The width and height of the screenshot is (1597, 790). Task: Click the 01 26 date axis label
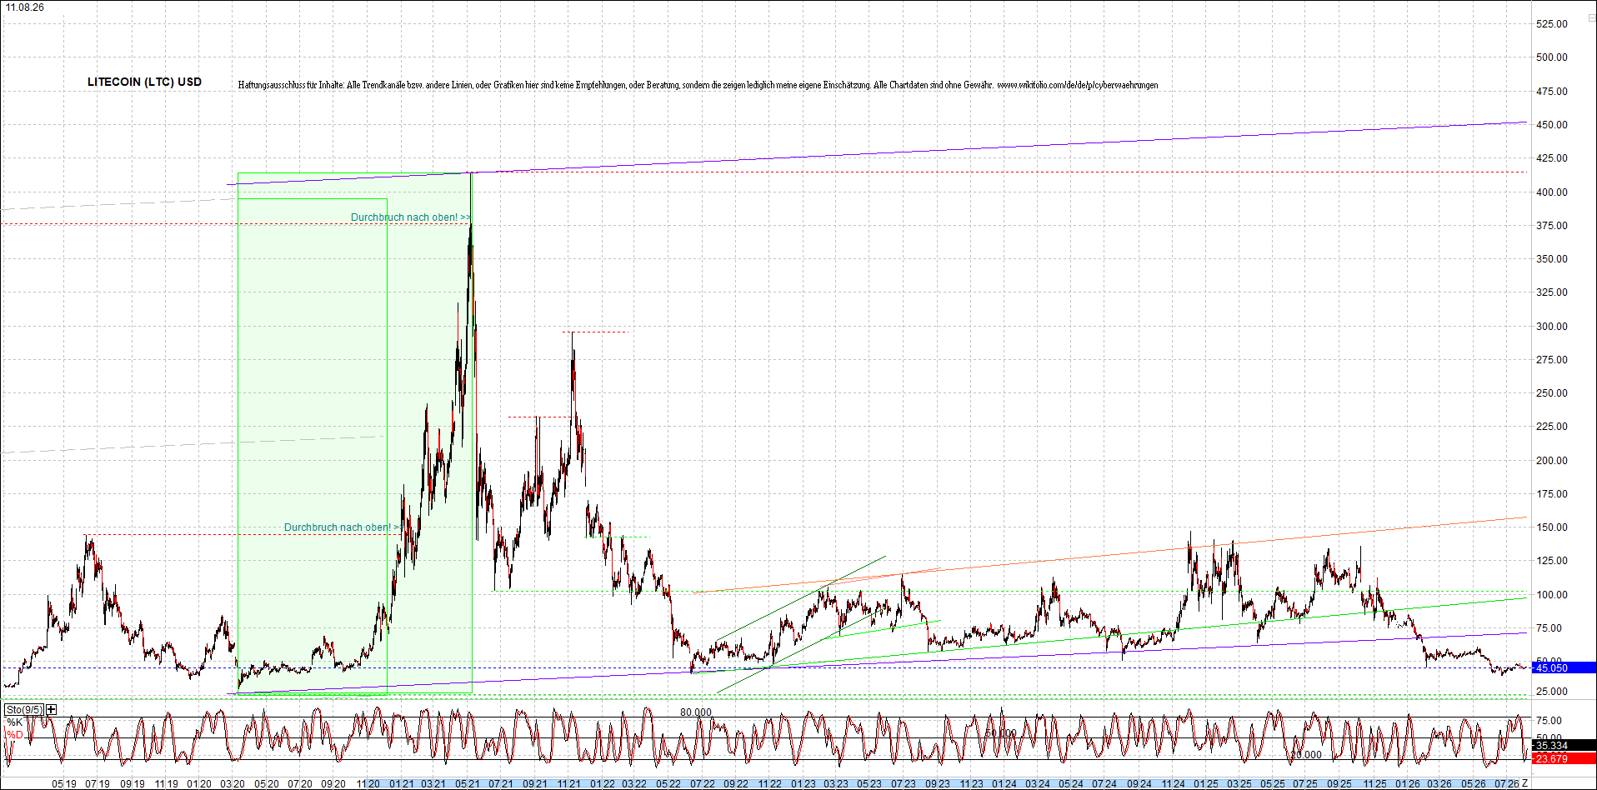click(x=1408, y=784)
